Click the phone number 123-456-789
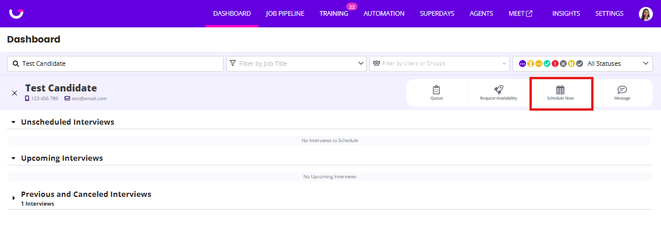Screen dimensions: 661x233 pyautogui.click(x=45, y=98)
